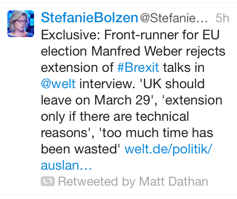
Task: Click the 'too much time has' line
Action: pos(156,133)
